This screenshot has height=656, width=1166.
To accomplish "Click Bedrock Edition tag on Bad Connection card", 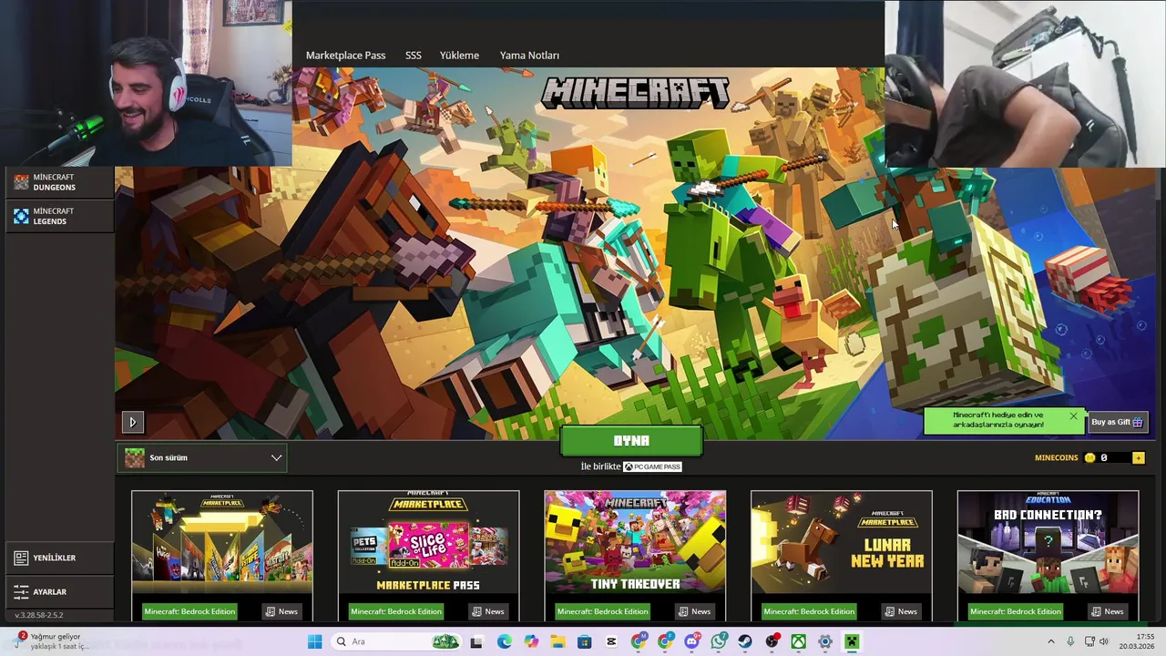I will pyautogui.click(x=1016, y=611).
